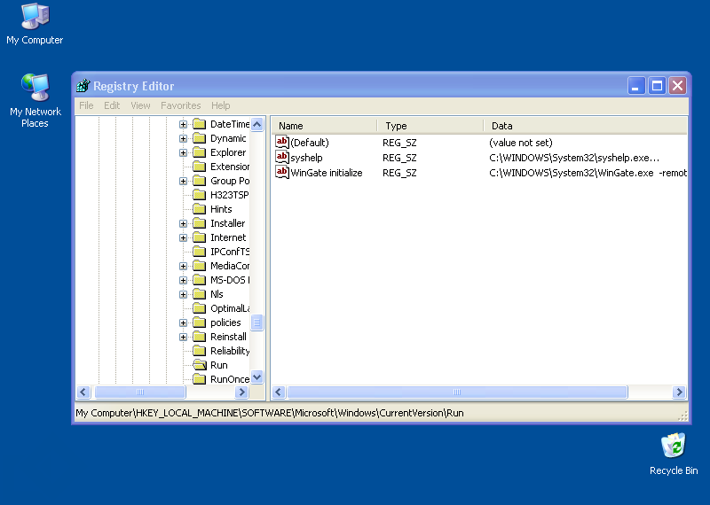The height and width of the screenshot is (505, 710).
Task: Click the Registry Editor title bar icon
Action: (83, 85)
